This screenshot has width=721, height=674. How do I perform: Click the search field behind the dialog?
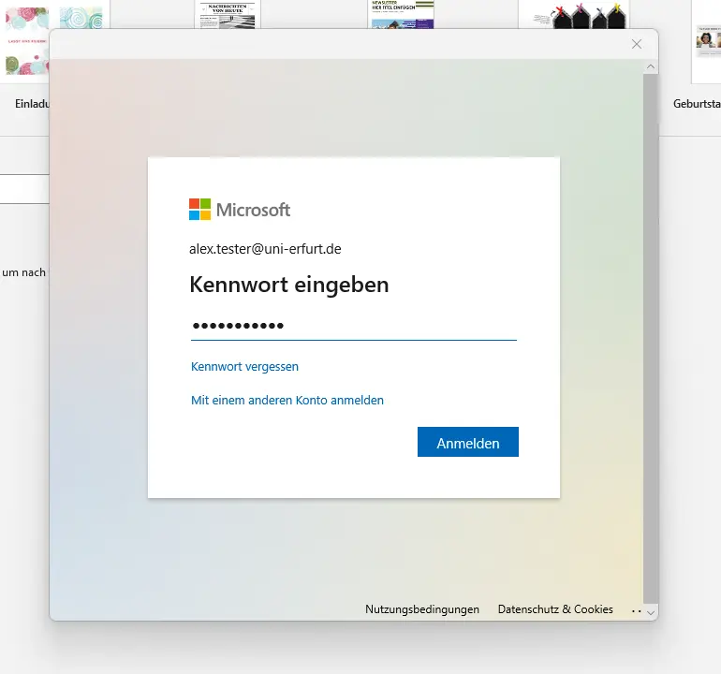[24, 189]
